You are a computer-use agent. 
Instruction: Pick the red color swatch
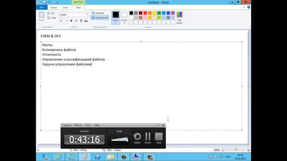click(x=145, y=13)
